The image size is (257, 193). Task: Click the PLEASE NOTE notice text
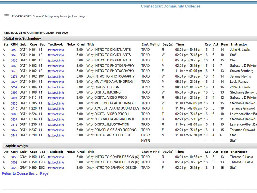click(x=49, y=16)
